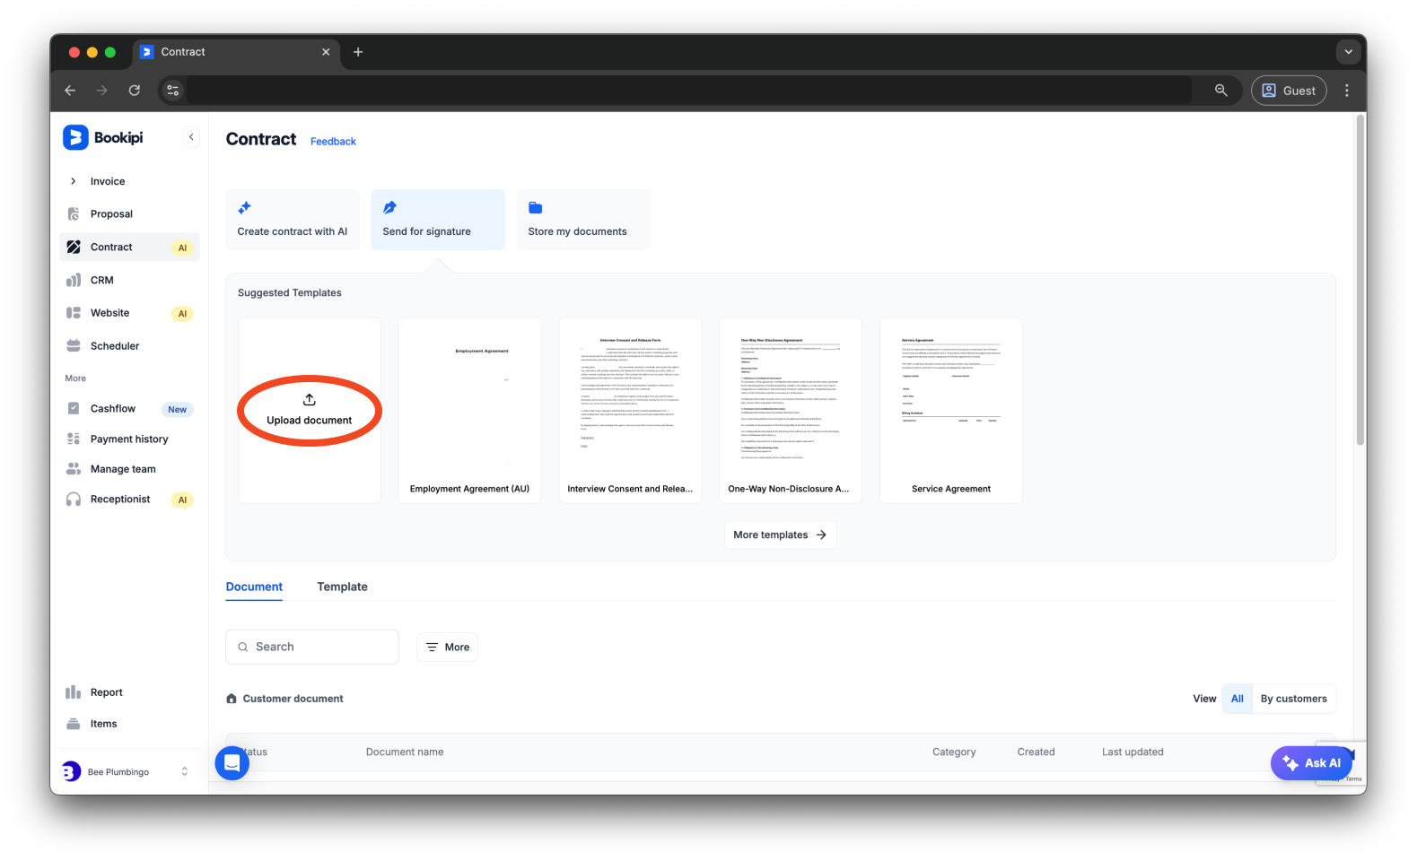1417x861 pixels.
Task: Open the Cashflow sidebar icon
Action: tap(74, 409)
